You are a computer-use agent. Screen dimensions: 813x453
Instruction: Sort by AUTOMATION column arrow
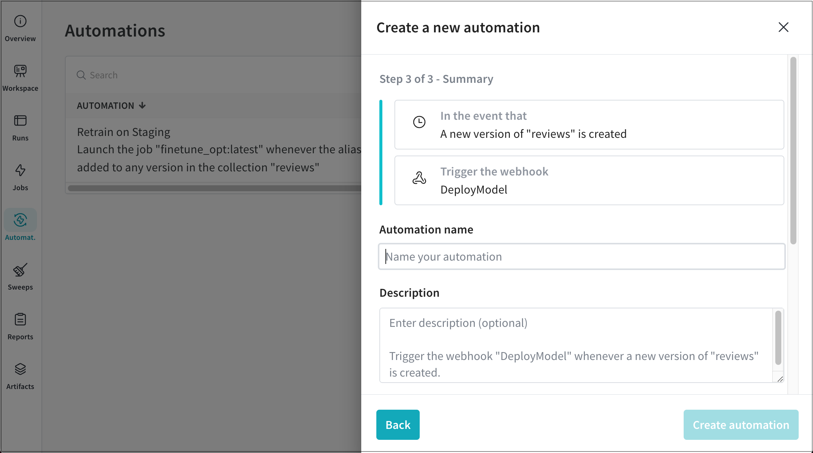tap(142, 105)
